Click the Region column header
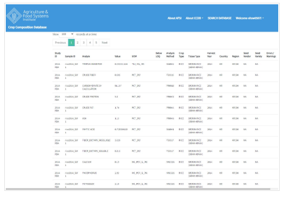 click(x=235, y=57)
